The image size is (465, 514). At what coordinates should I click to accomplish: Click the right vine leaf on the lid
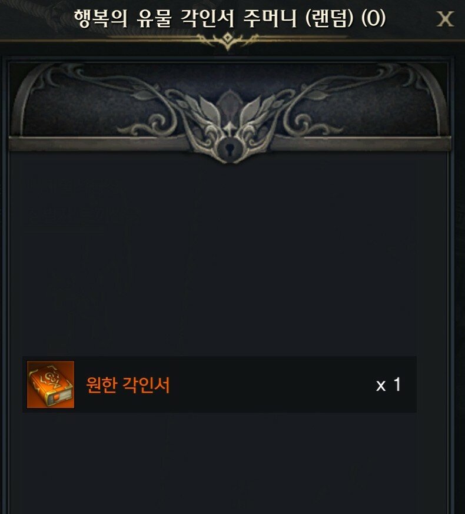315,94
